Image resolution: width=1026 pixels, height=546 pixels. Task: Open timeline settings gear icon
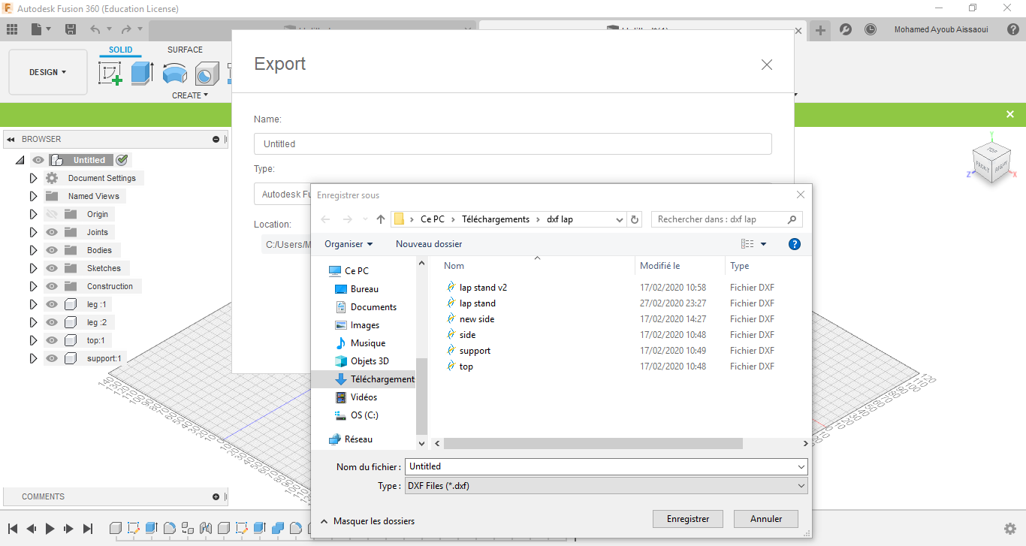click(1010, 529)
